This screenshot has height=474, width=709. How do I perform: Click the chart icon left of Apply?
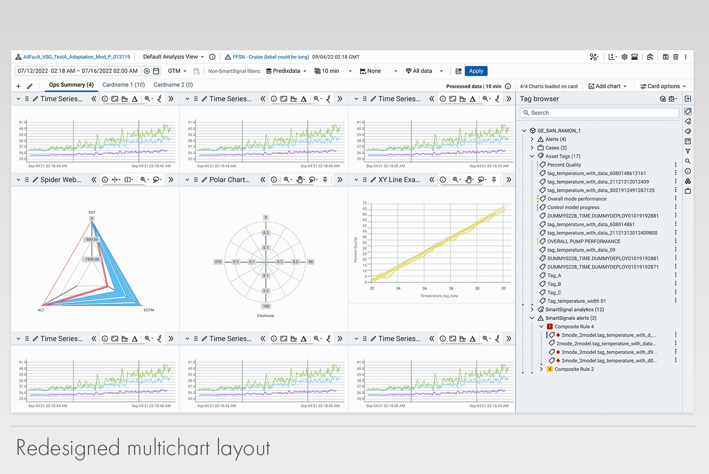458,71
